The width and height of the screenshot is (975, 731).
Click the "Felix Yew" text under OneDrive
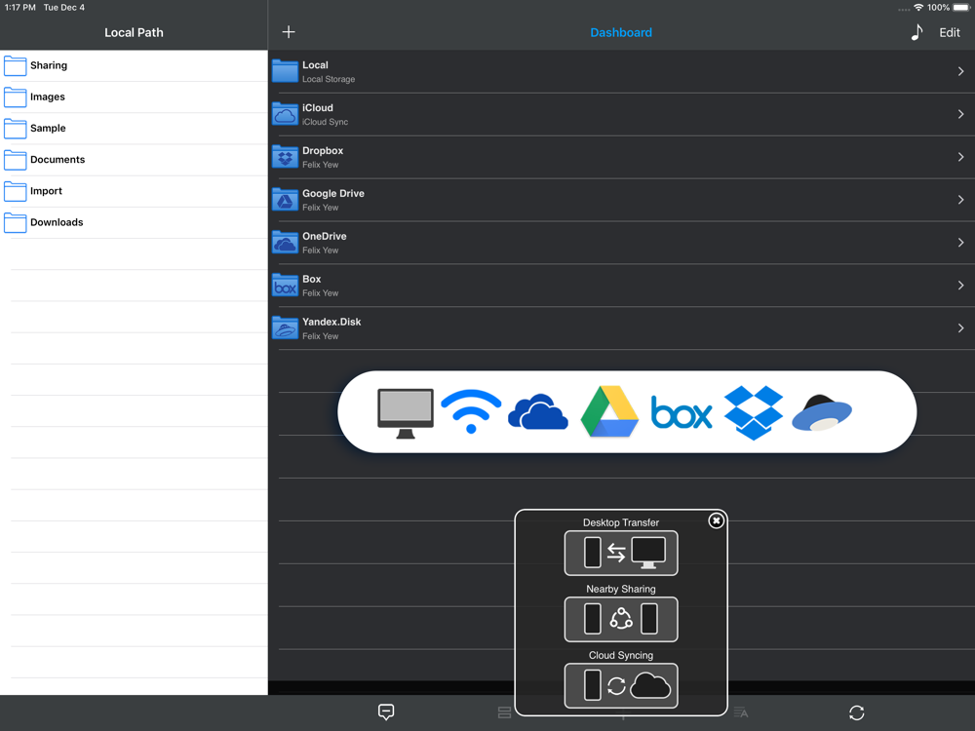tap(320, 250)
